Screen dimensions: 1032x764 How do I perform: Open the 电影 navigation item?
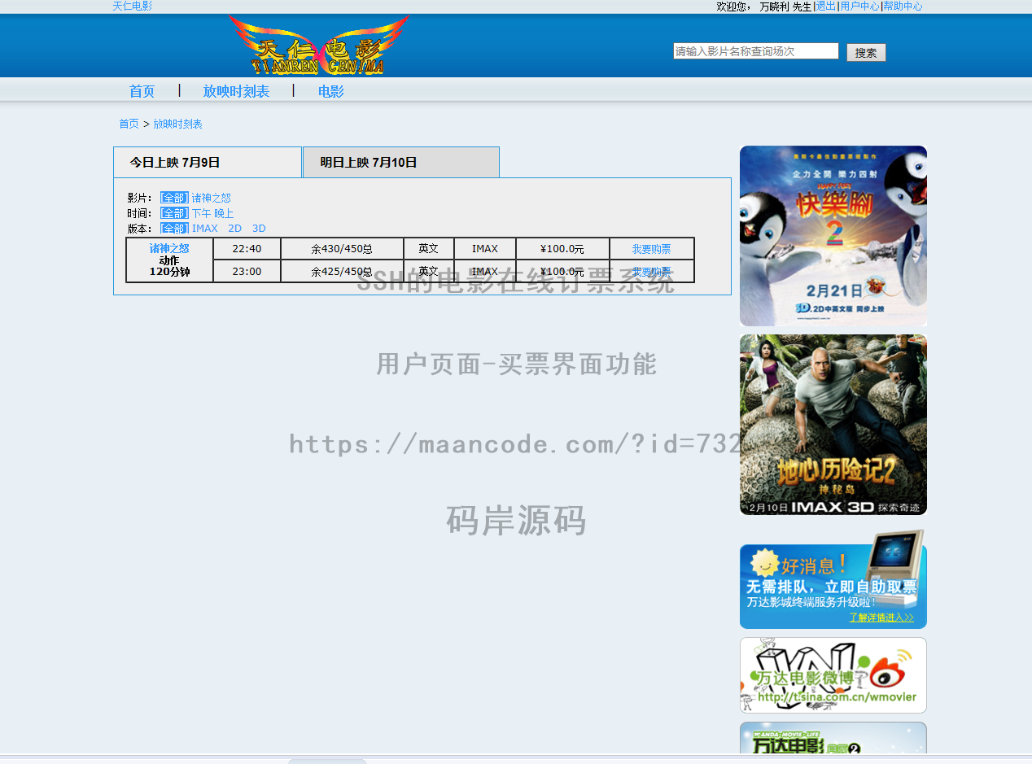click(x=331, y=91)
